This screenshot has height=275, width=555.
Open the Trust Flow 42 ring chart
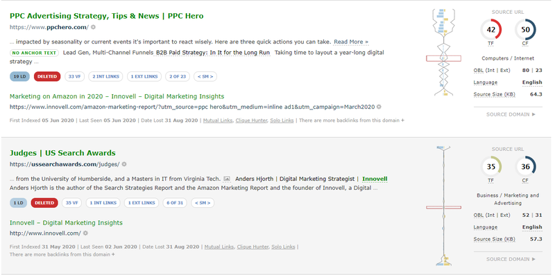coord(490,30)
